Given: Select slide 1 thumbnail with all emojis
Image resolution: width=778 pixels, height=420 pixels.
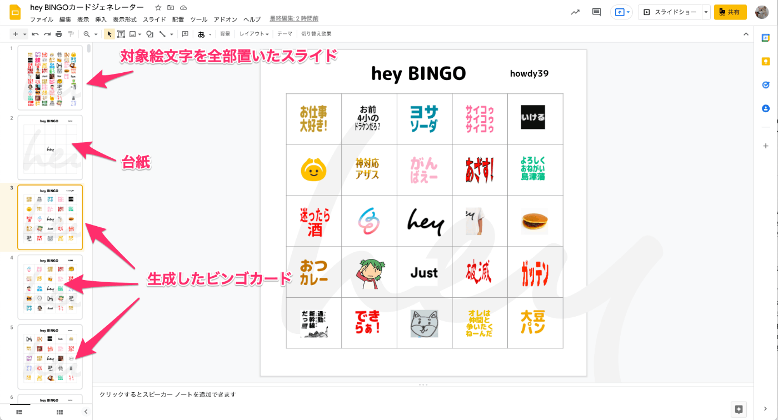Looking at the screenshot, I should tap(50, 78).
